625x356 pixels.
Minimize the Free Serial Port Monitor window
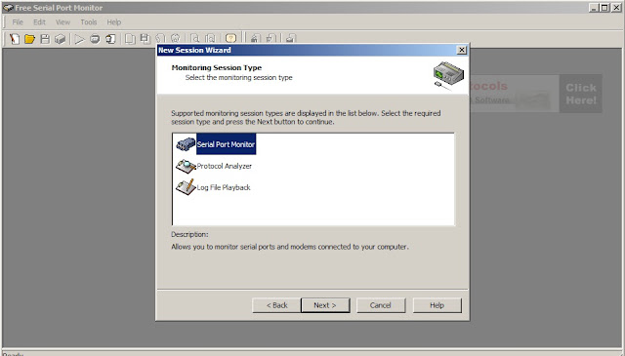594,8
